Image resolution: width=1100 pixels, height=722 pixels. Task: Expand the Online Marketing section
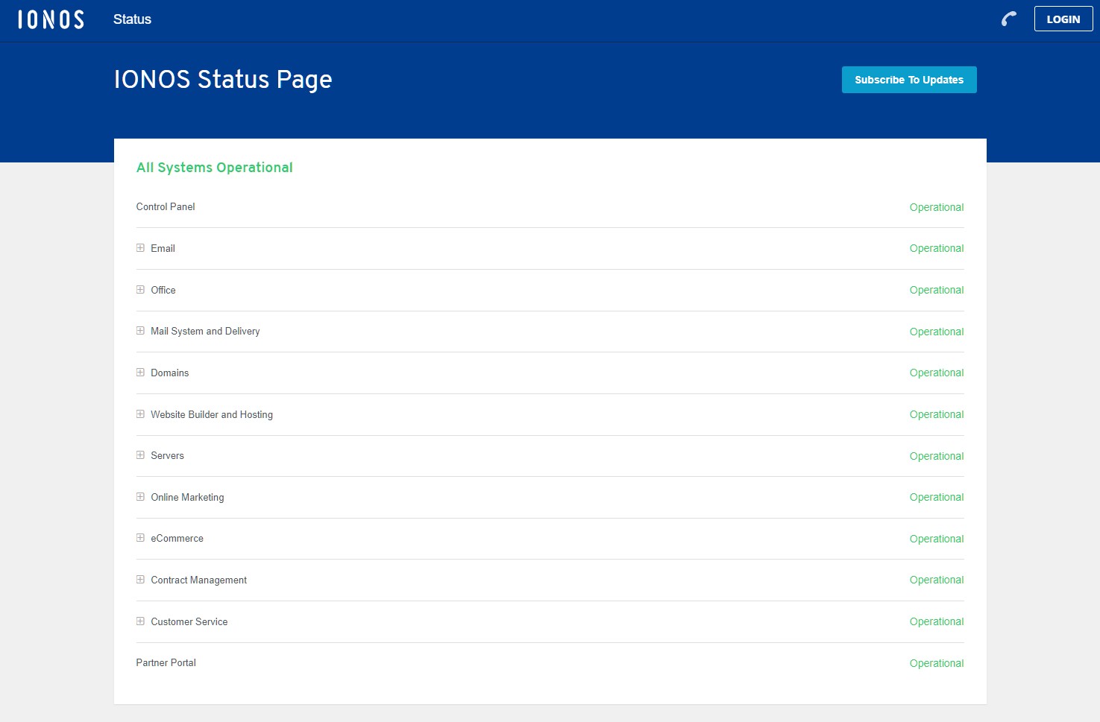point(139,497)
